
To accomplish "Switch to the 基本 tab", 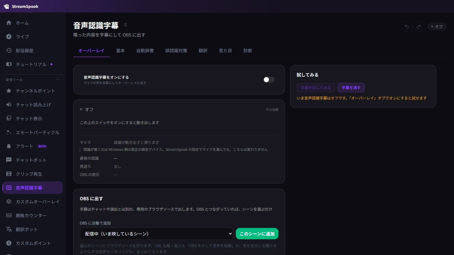I will point(120,50).
